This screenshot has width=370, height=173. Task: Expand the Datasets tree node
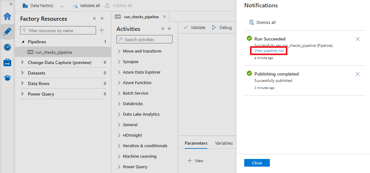23,73
